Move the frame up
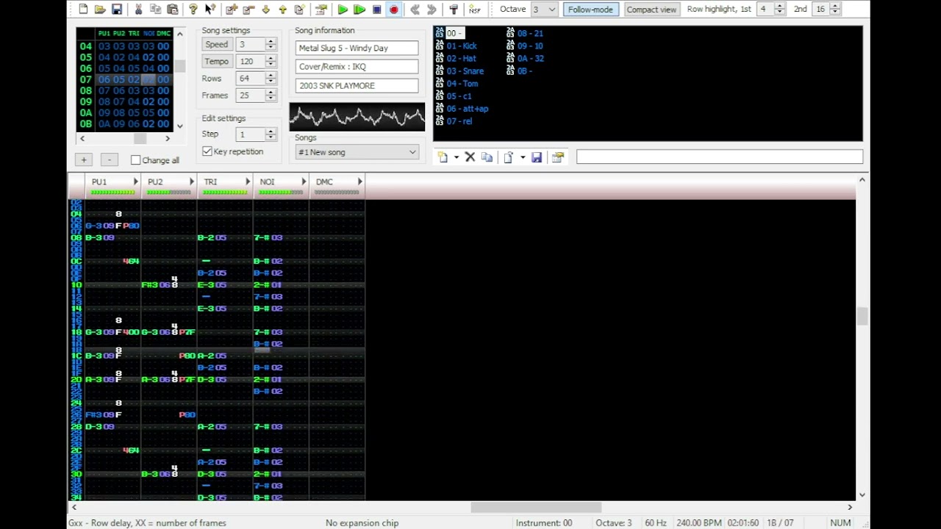Screen dimensions: 941x529 pos(282,10)
